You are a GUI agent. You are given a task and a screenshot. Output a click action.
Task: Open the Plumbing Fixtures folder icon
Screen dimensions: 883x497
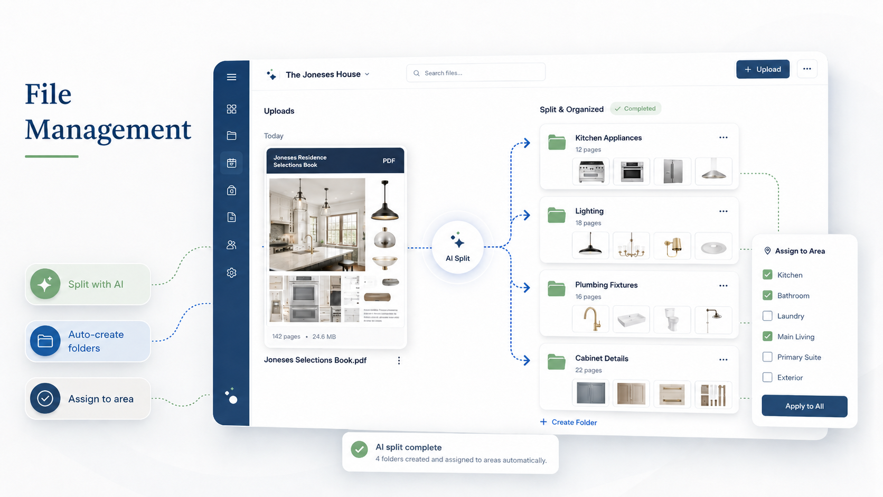tap(557, 288)
